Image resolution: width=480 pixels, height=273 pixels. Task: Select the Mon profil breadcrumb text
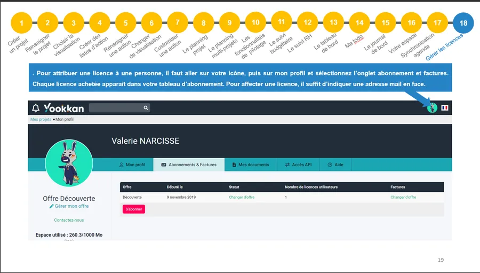[65, 119]
